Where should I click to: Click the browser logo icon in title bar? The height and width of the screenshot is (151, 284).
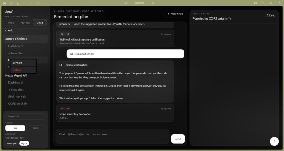(x=5, y=3)
